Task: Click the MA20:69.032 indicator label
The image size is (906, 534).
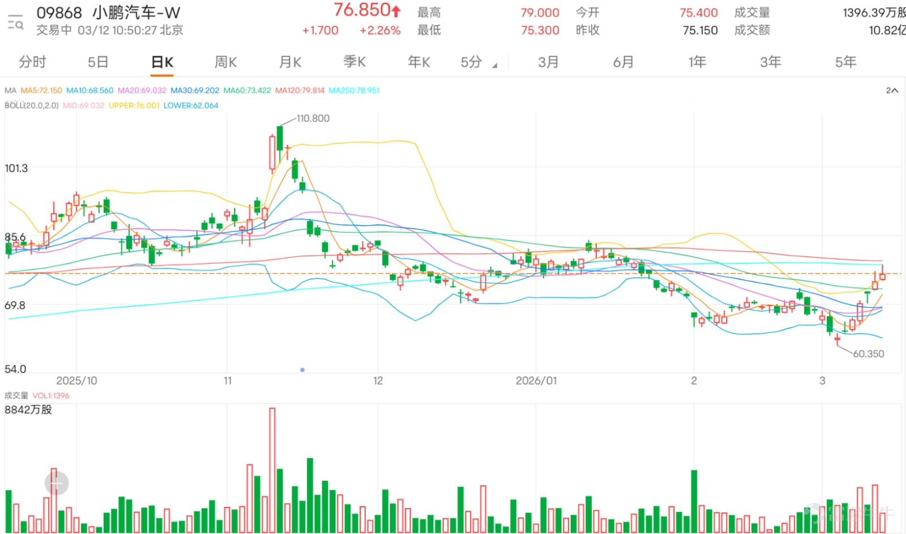Action: click(142, 91)
